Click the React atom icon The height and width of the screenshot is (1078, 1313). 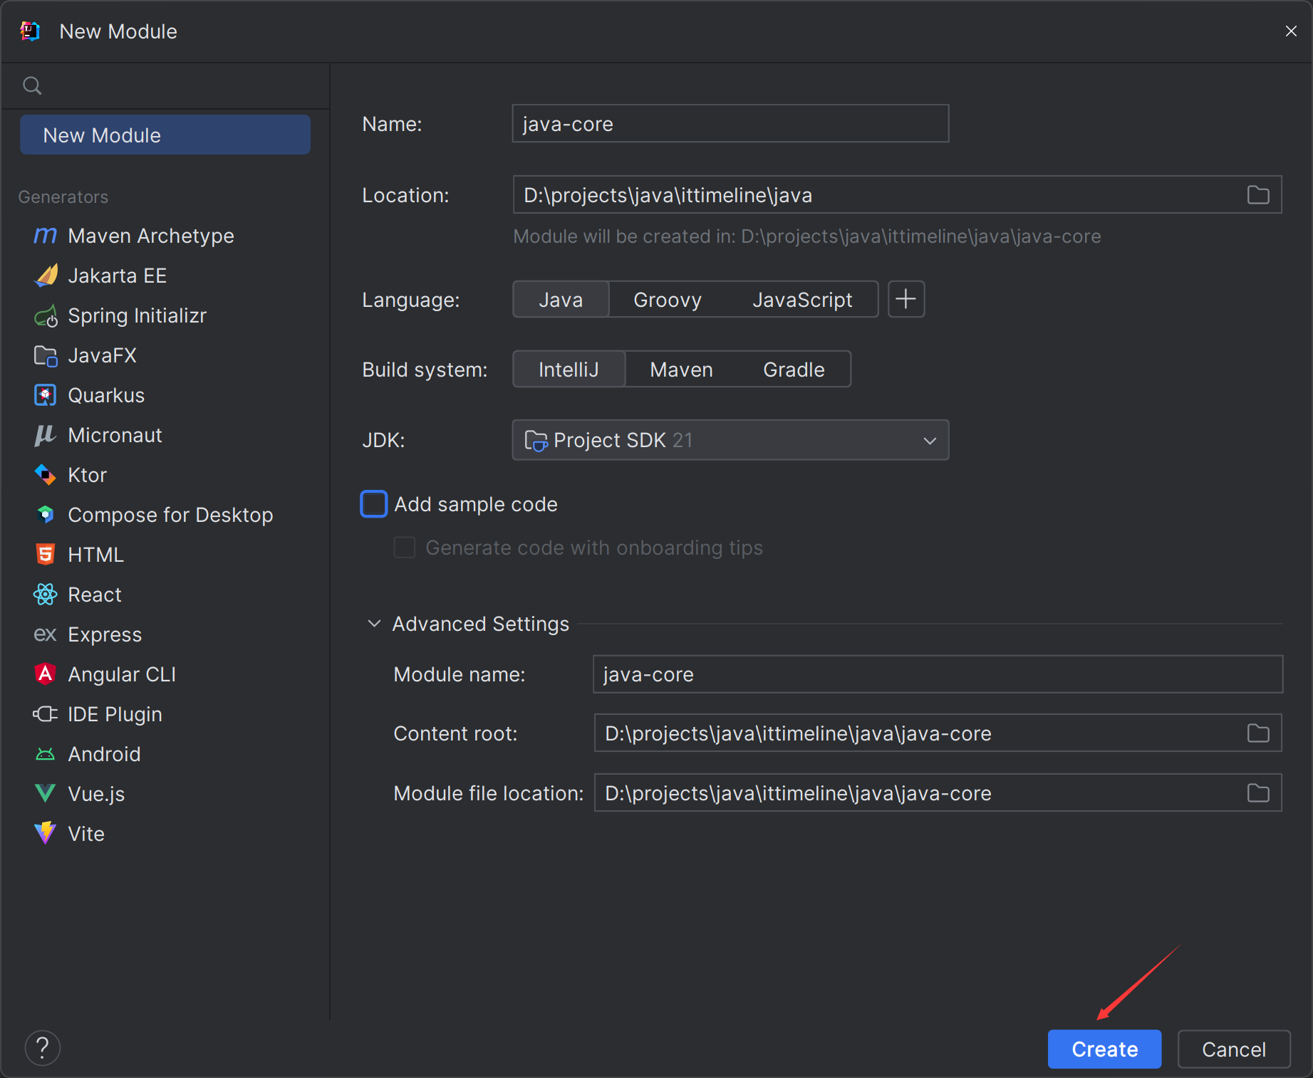coord(46,595)
